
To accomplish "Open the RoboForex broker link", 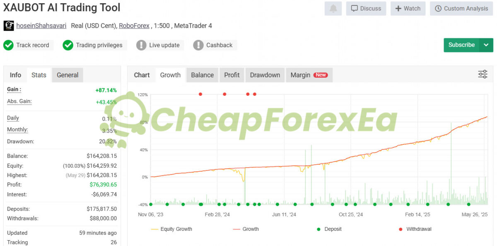I will click(134, 26).
